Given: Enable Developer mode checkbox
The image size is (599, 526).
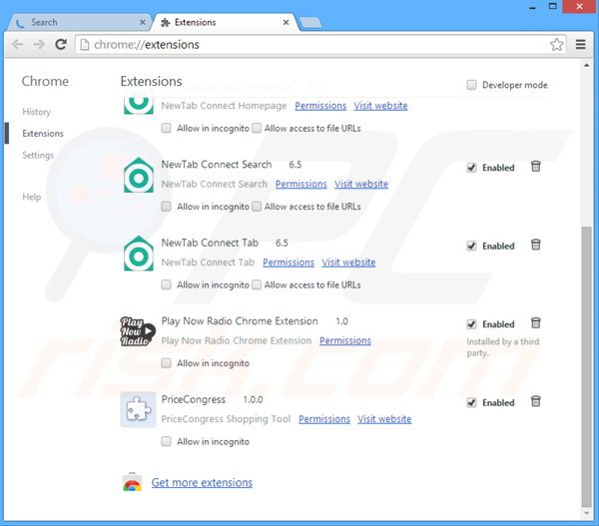Looking at the screenshot, I should pos(471,85).
